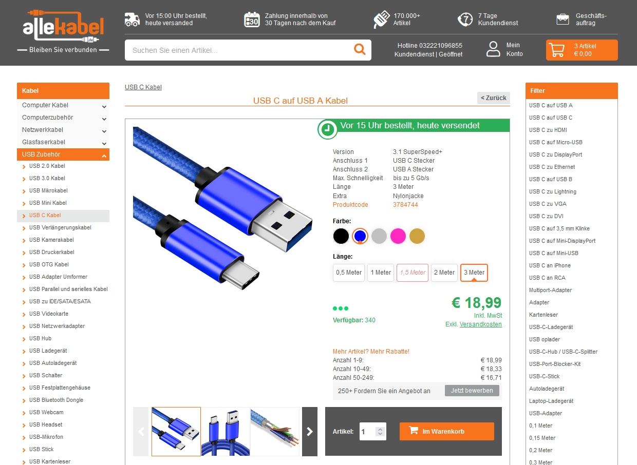Select the 0,5 Meter length option
Screen dimensions: 637x465
click(x=349, y=273)
